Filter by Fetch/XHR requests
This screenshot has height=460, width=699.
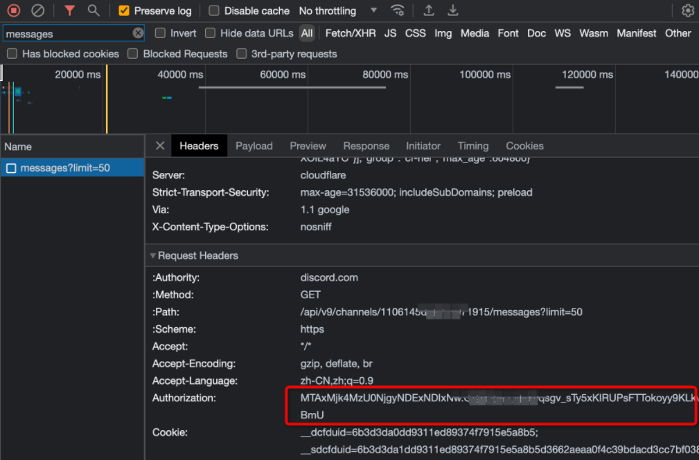[x=351, y=33]
